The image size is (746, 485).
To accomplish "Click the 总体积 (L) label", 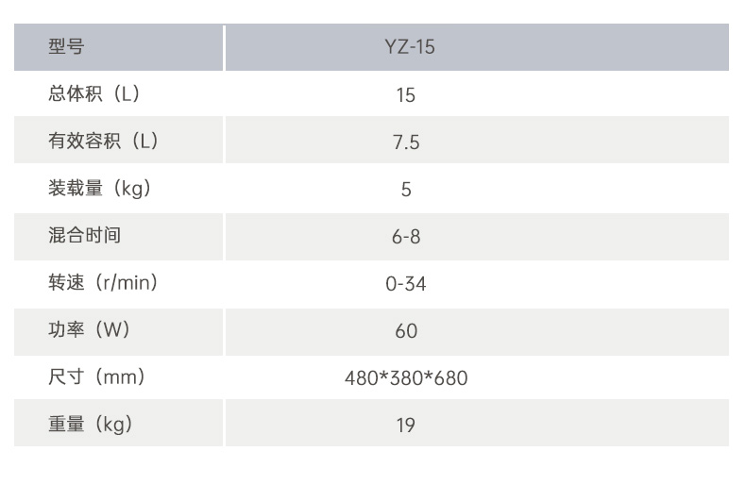I will tap(93, 93).
